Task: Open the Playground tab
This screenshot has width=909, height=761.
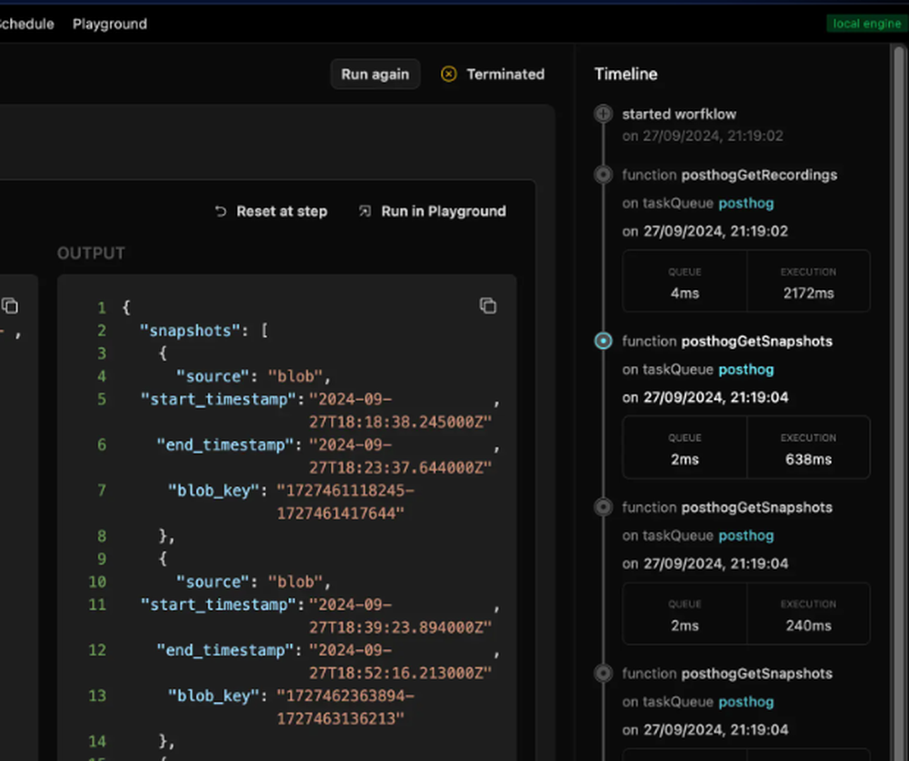Action: point(110,24)
